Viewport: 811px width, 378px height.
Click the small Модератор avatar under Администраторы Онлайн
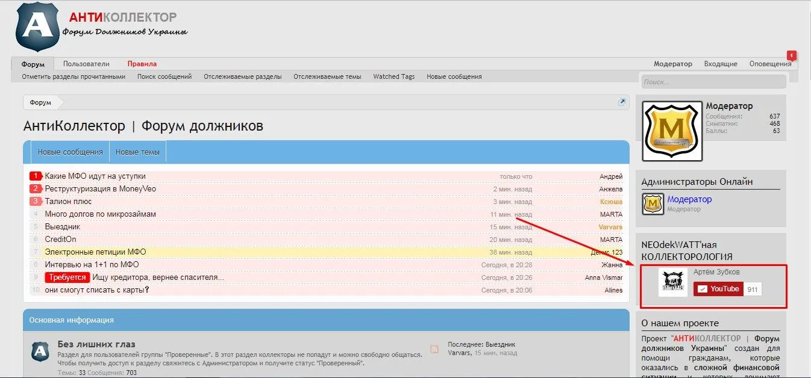tap(653, 204)
